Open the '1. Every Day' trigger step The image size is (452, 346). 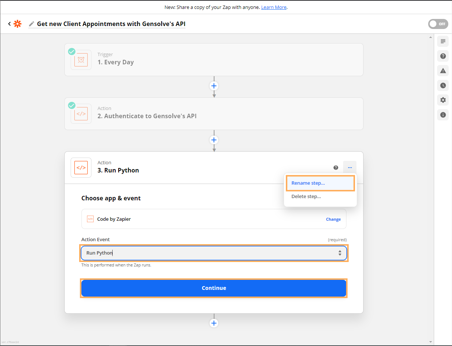[x=214, y=60]
